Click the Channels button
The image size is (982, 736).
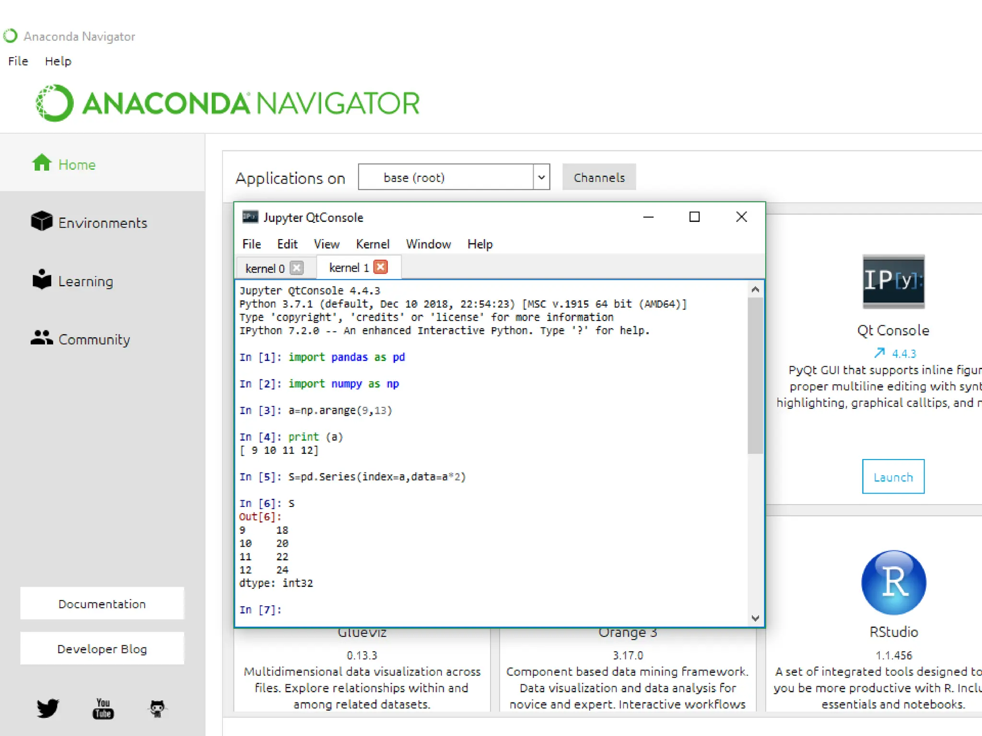[599, 177]
